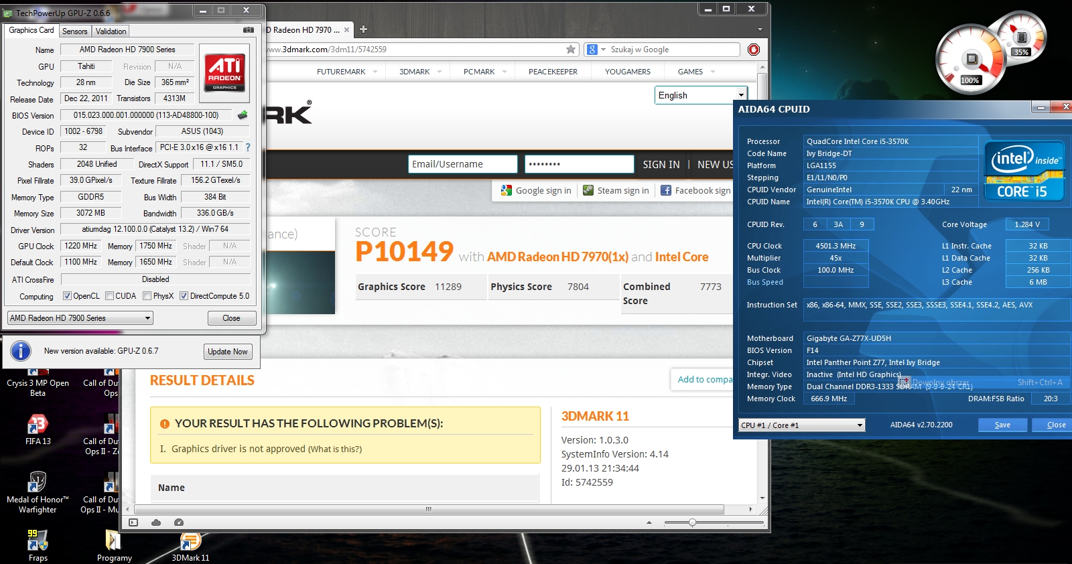This screenshot has height=564, width=1072.
Task: Click the Bus Speed link in AIDA64
Action: click(765, 282)
